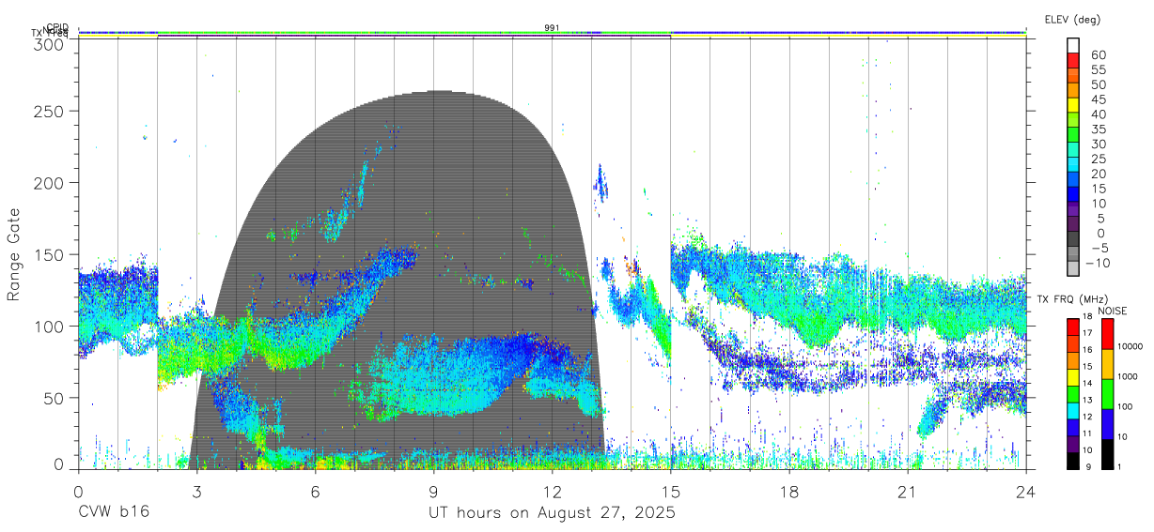Image resolution: width=1154 pixels, height=532 pixels.
Task: Click the 150 tick on Range Gate axis
Action: pyautogui.click(x=49, y=254)
